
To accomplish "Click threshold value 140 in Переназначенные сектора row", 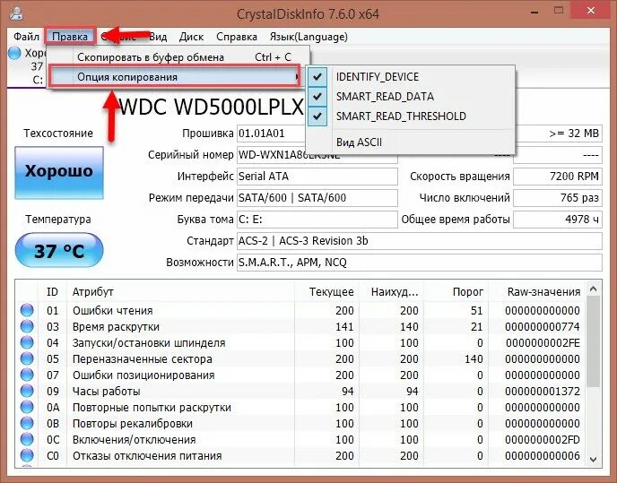I will 474,359.
